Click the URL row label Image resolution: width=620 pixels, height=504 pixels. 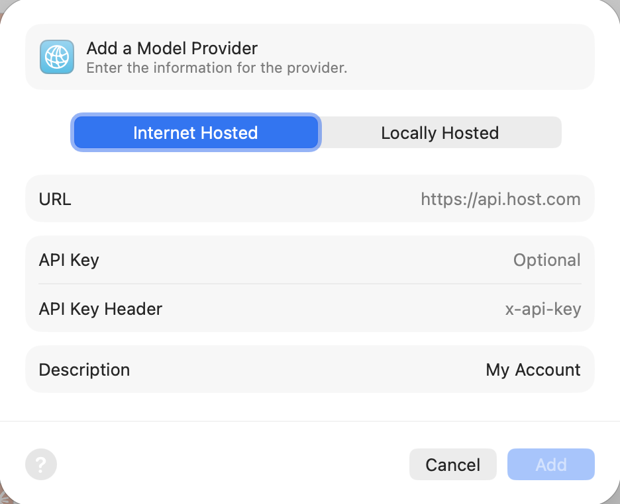(55, 199)
